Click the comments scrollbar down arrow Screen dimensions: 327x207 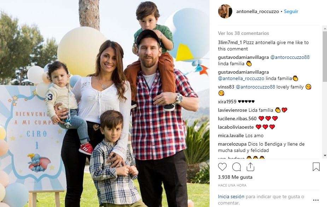[x=325, y=156]
